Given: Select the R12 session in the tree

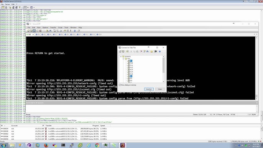Looking at the screenshot, I should 131,67.
